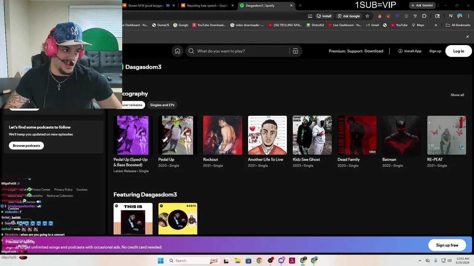Open Kidz See Ghost cover
Image resolution: width=474 pixels, height=266 pixels.
(312, 135)
